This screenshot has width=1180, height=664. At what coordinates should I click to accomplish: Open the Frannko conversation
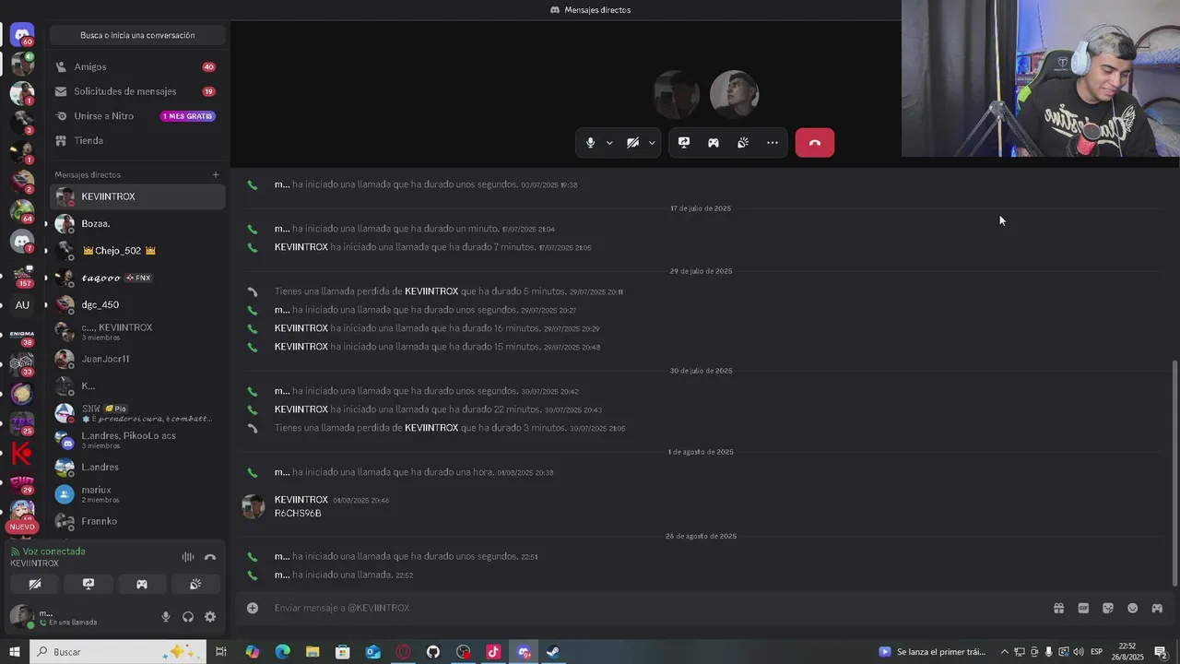pyautogui.click(x=137, y=521)
